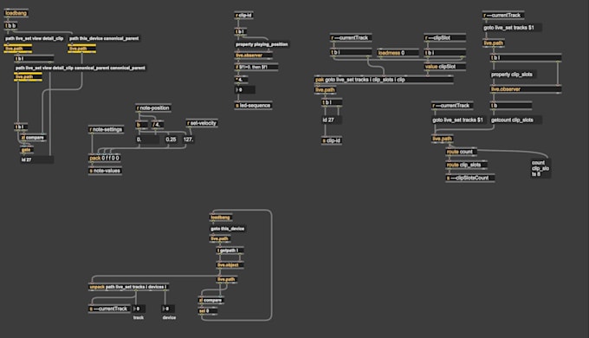The height and width of the screenshot is (338, 589).
Task: Select the sl compare object above gate
Action: pyautogui.click(x=33, y=138)
